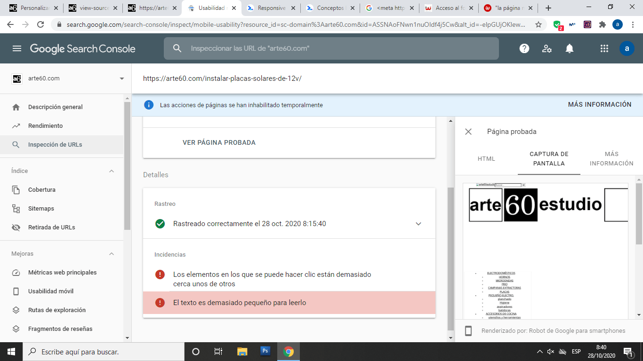
Task: Open Rutas de exploración
Action: point(62,310)
